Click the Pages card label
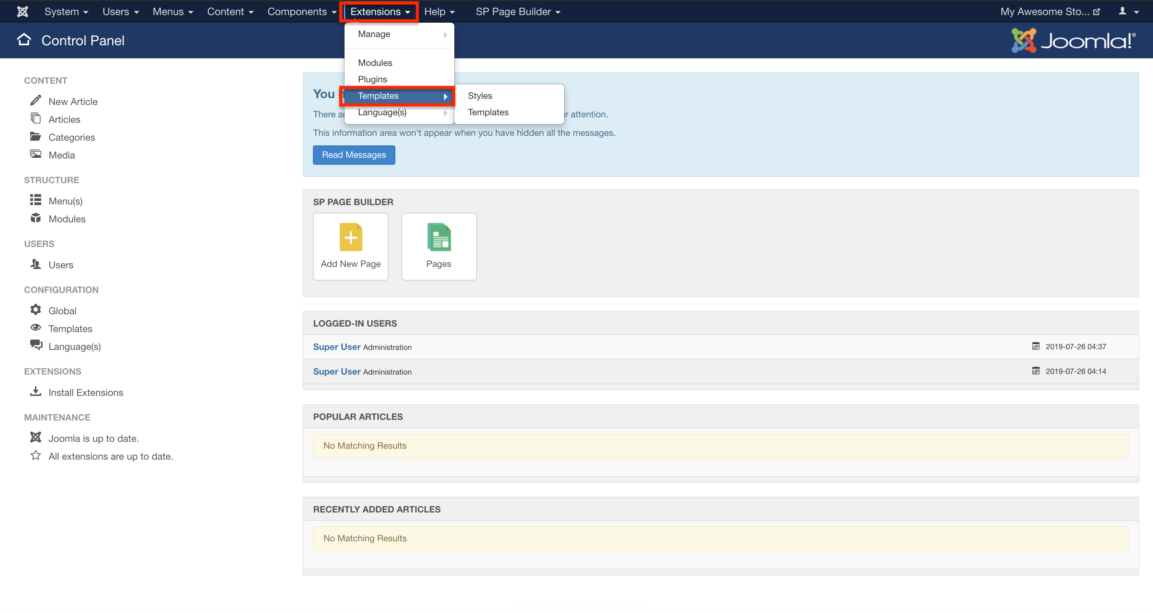1153x613 pixels. [x=439, y=263]
